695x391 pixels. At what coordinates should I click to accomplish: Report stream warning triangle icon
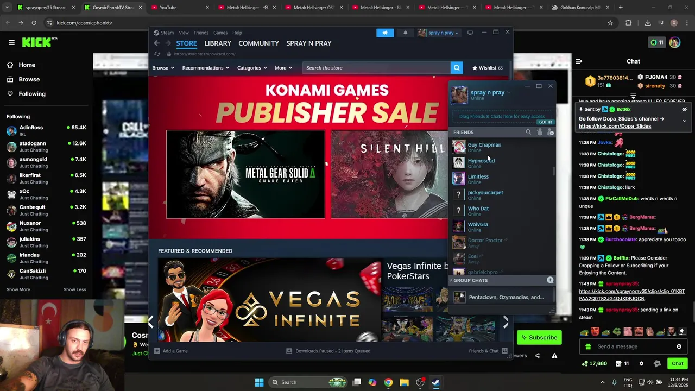pyautogui.click(x=554, y=356)
